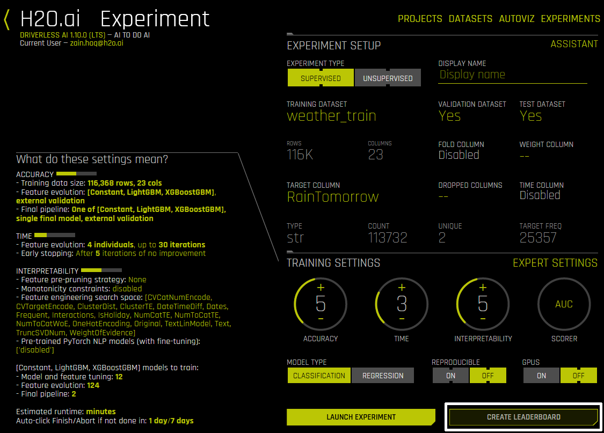Click the TIME progress bar in summary
Viewport: 604px width, 433px height.
click(x=55, y=235)
